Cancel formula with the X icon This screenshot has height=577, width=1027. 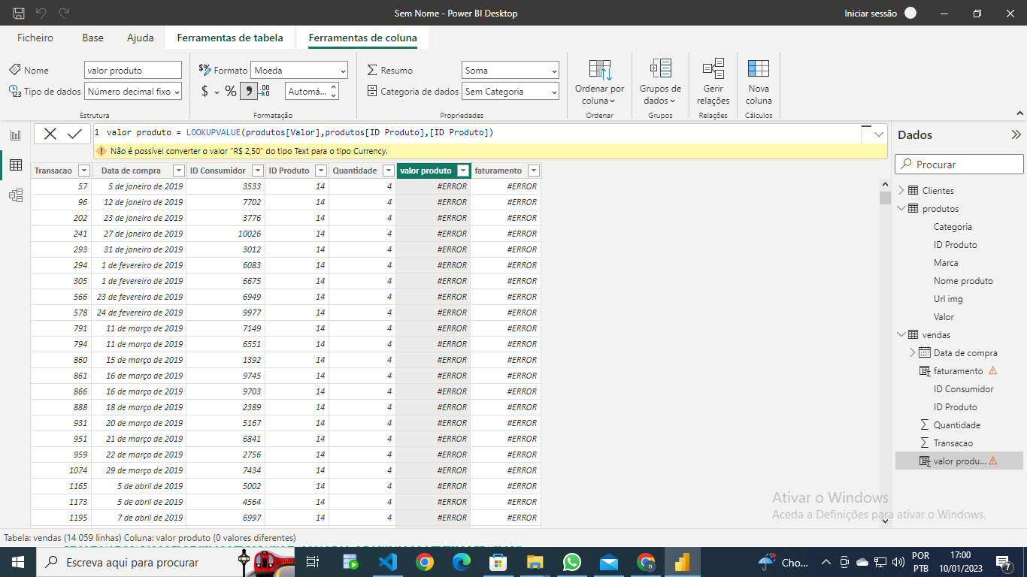(x=50, y=134)
